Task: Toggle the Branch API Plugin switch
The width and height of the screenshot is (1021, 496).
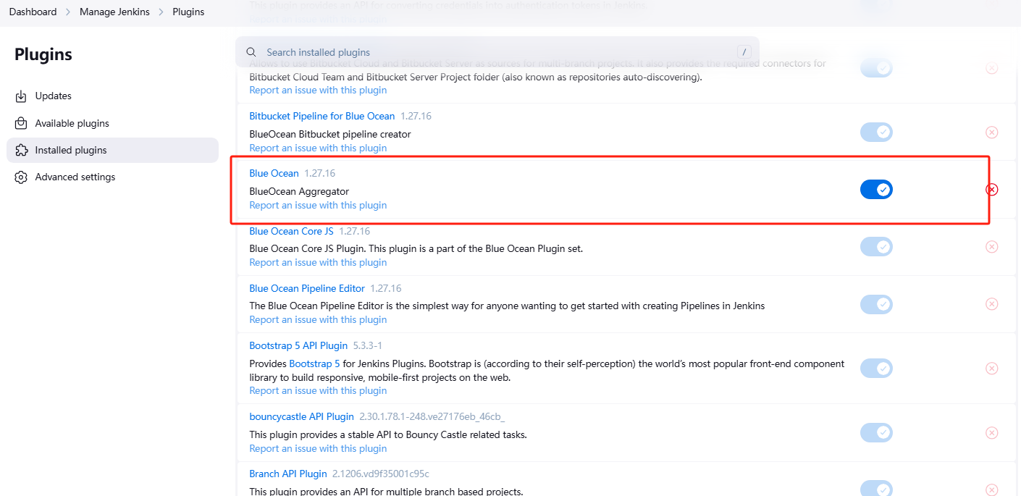Action: 876,489
